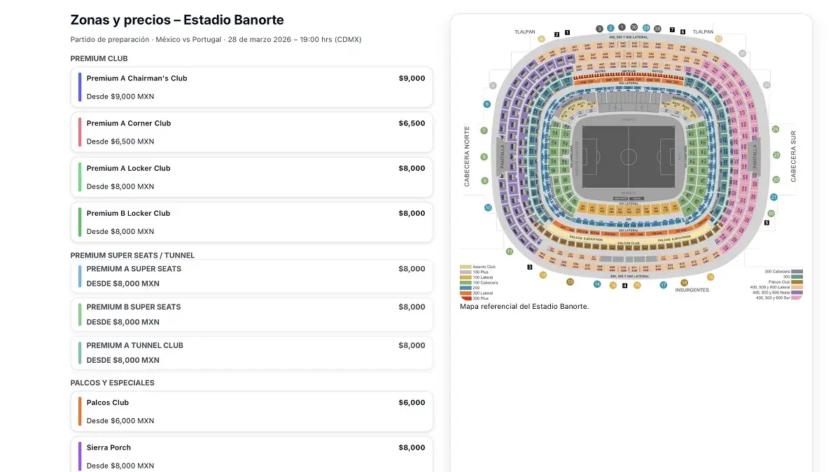The width and height of the screenshot is (840, 472).
Task: Collapse the PREMIUM CLUB section
Action: click(x=99, y=58)
